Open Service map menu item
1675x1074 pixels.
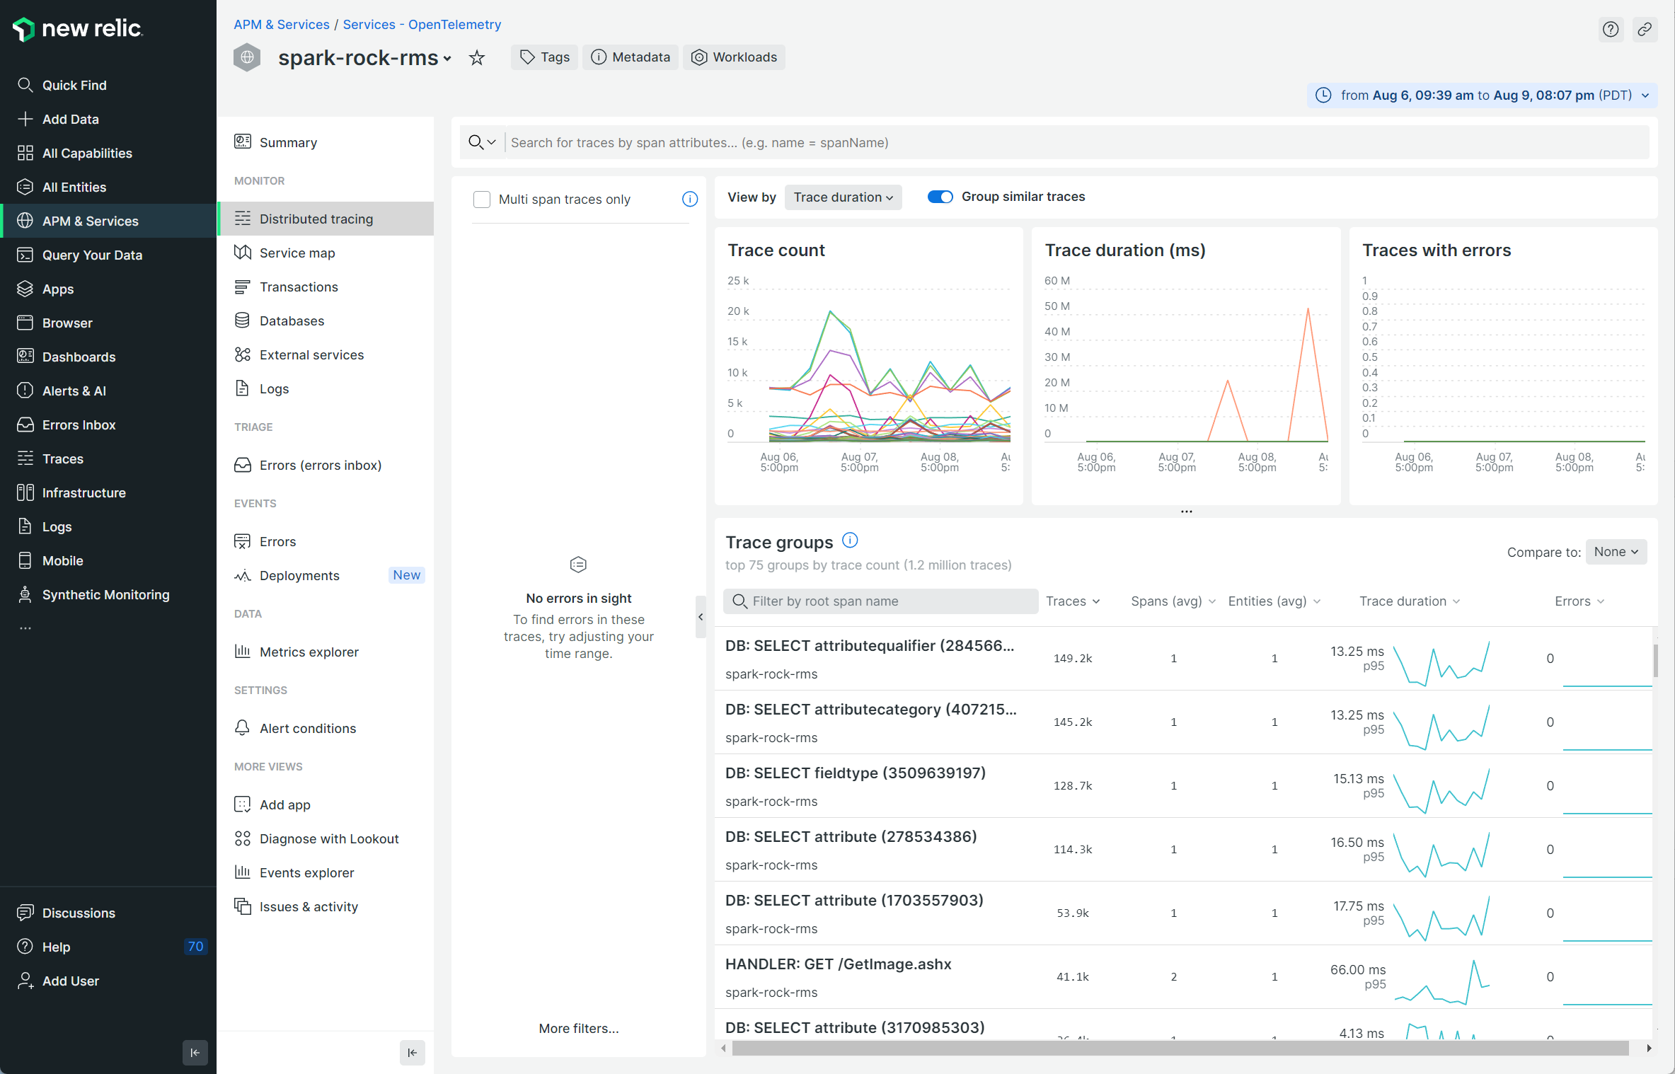point(326,253)
